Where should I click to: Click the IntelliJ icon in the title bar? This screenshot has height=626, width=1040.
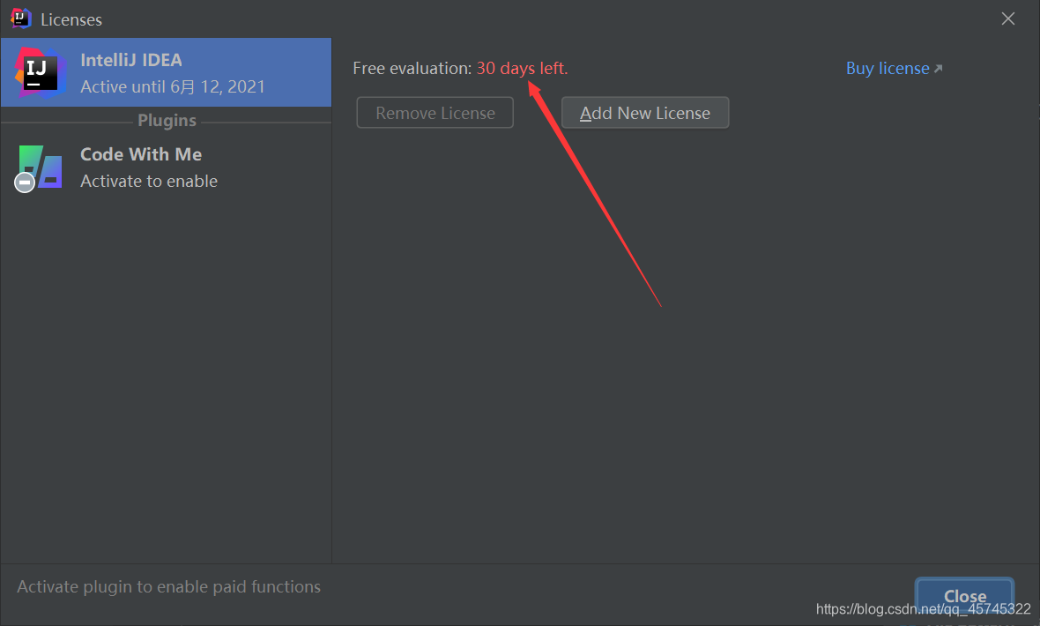(21, 19)
